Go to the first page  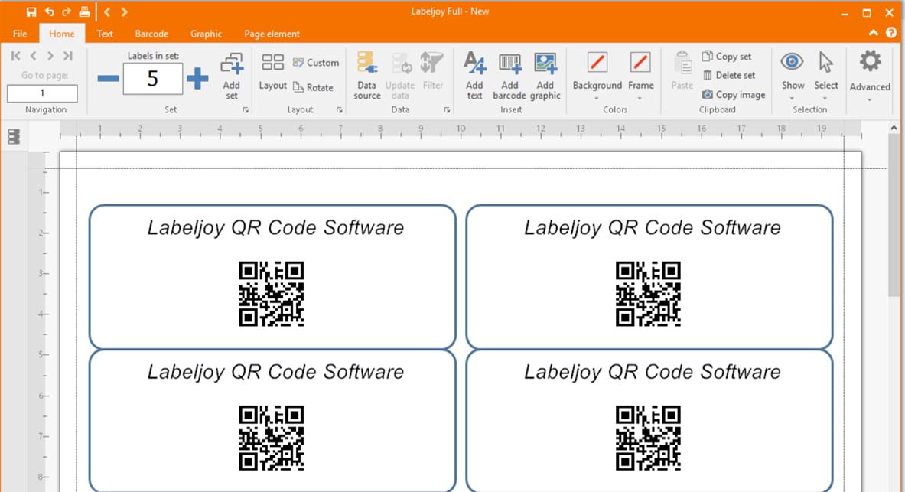(15, 55)
